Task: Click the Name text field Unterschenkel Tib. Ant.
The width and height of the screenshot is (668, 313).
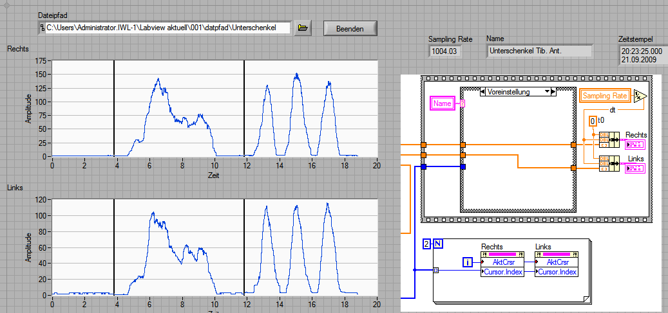Action: click(539, 51)
